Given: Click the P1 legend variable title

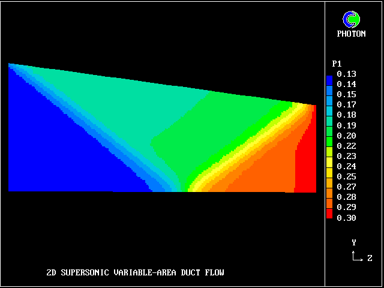Looking at the screenshot, I should pos(337,64).
